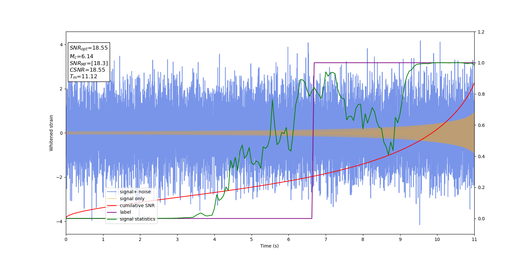Viewport: 527px width, 263px height.
Task: Click the 'cumilative SNR' legend label
Action: 137,205
